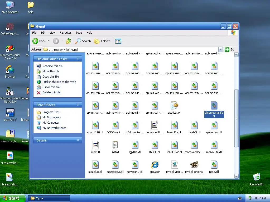Select the mozavutil.dll file icon
Viewport: 270px width, 202px height.
tap(214, 145)
